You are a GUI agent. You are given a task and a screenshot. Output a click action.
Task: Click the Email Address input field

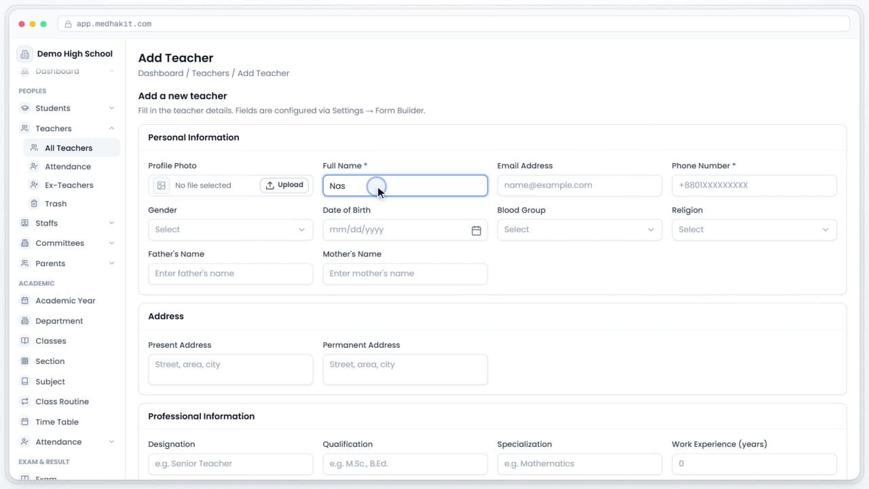(x=580, y=185)
